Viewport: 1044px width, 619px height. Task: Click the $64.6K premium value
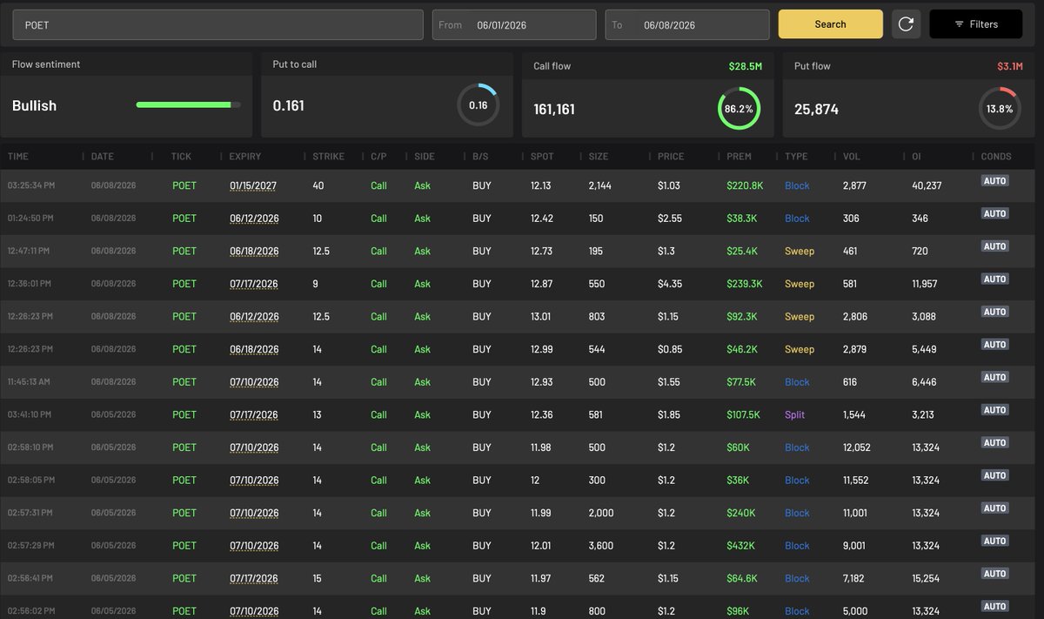[742, 578]
